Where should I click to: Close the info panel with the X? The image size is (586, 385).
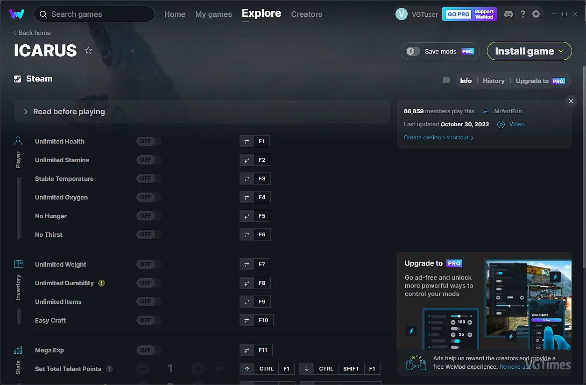click(570, 101)
